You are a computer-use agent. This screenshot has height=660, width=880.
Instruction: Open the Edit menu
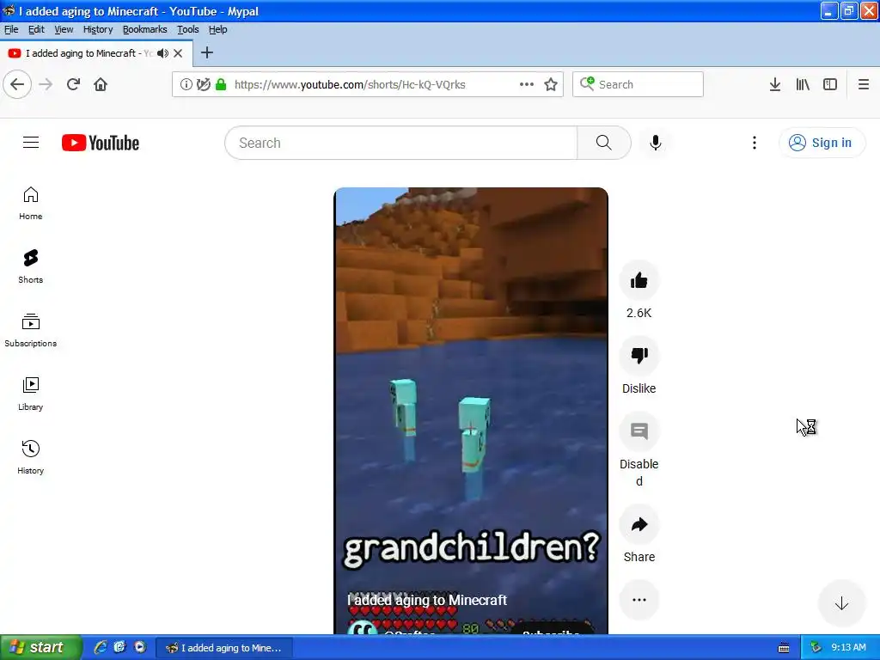pyautogui.click(x=36, y=29)
